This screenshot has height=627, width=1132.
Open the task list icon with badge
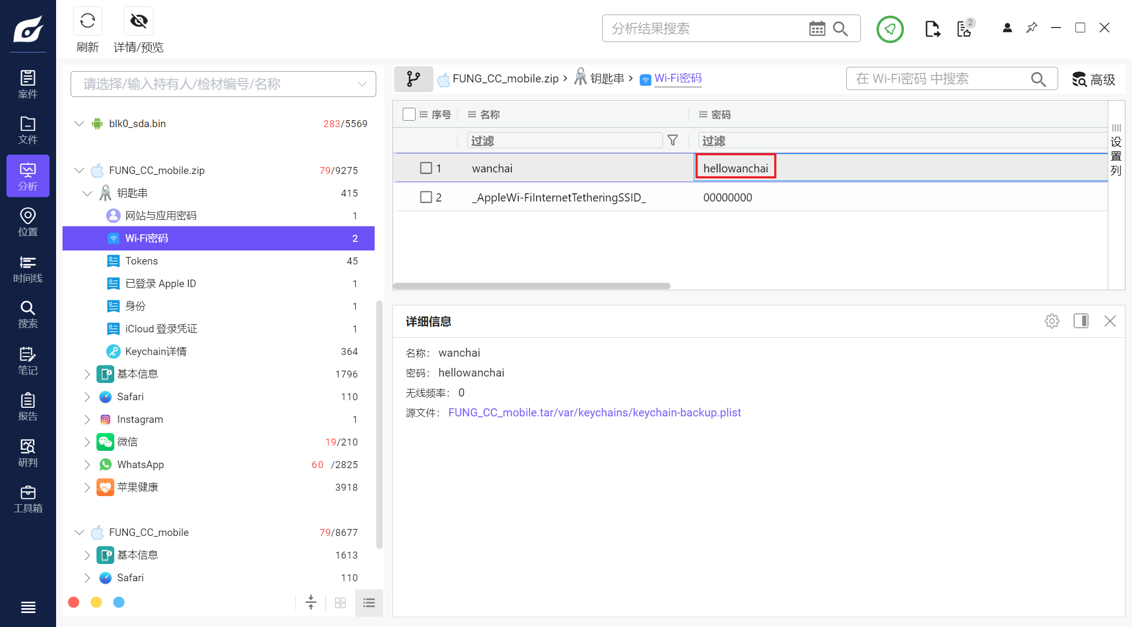pyautogui.click(x=964, y=29)
